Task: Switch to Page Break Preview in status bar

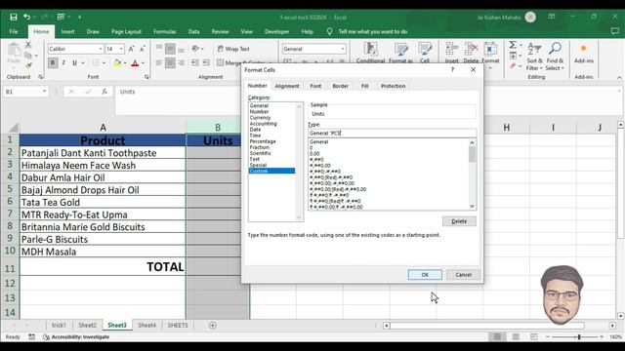Action: [534, 336]
